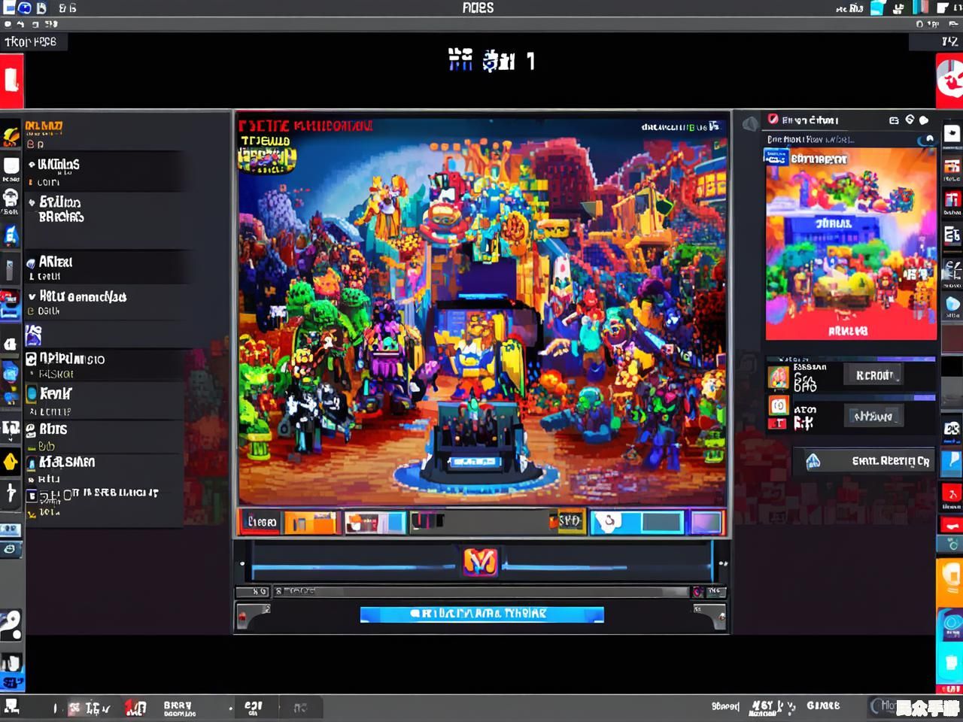Image resolution: width=963 pixels, height=722 pixels.
Task: Click the red circle icon in right panel header
Action: pyautogui.click(x=773, y=120)
